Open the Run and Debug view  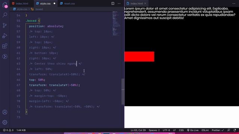pos(5,36)
